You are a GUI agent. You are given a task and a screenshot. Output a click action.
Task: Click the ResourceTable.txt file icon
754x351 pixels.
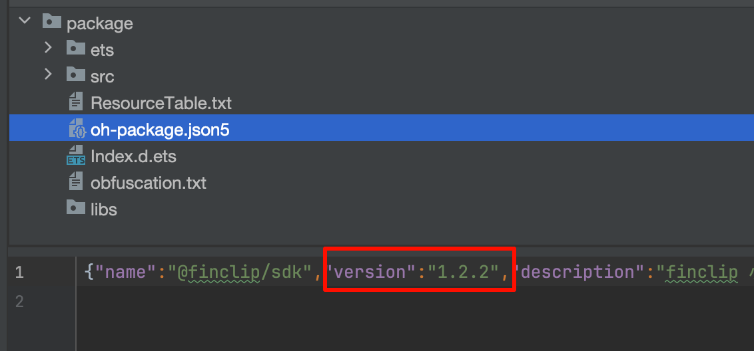pyautogui.click(x=76, y=102)
